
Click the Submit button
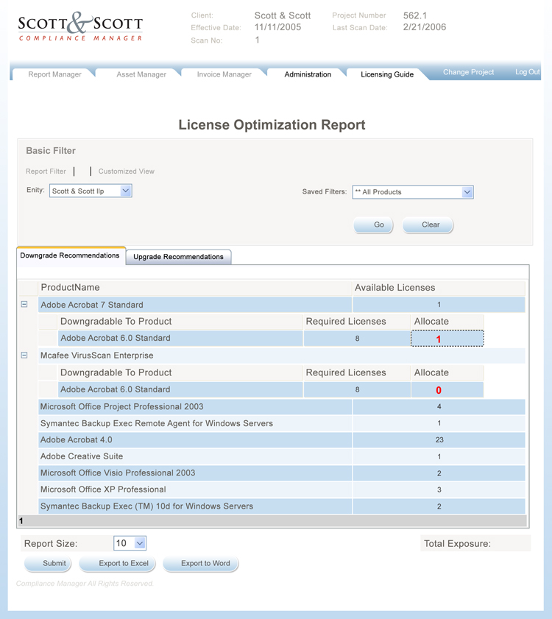click(48, 563)
